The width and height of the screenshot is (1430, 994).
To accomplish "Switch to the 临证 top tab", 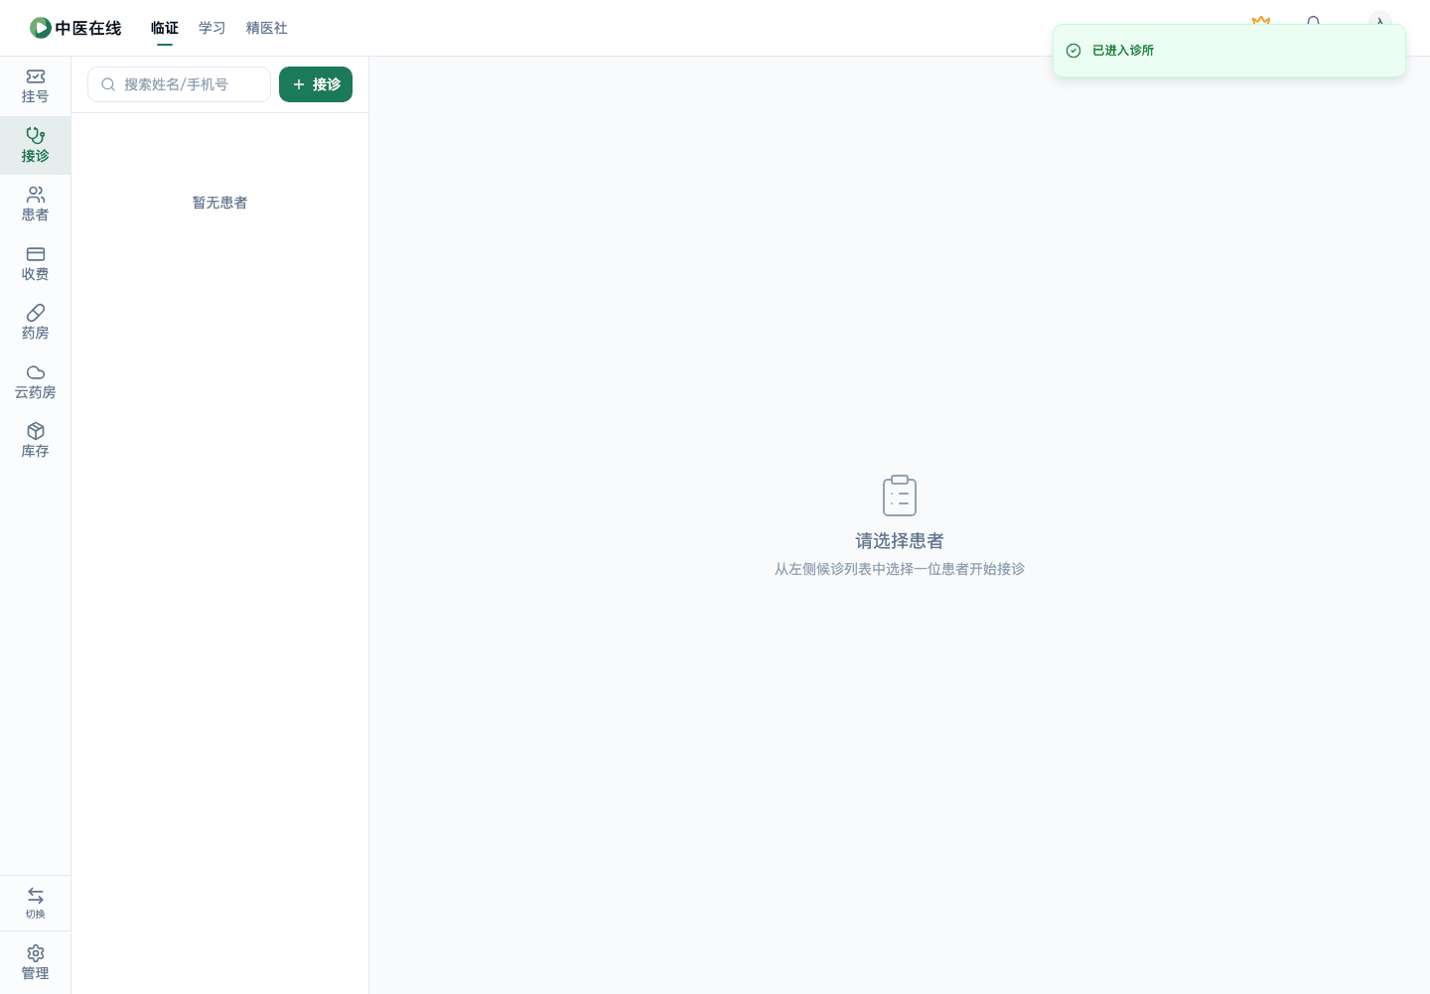I will (x=165, y=28).
